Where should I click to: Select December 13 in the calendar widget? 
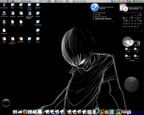coord(126,21)
